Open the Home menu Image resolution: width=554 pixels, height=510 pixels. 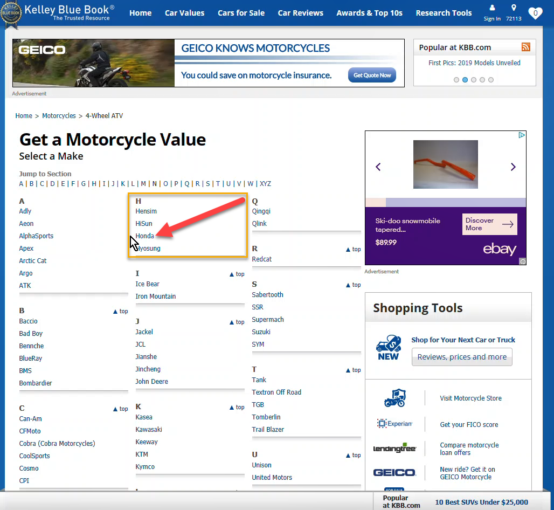tap(140, 13)
